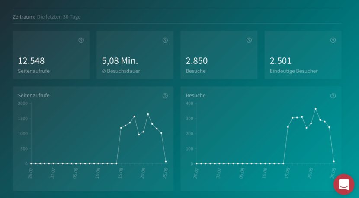This screenshot has width=359, height=198.
Task: Select the 5,08 Min. Besuchsdauer card
Action: coord(135,55)
